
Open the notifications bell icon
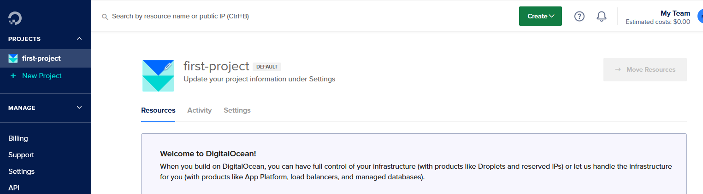[x=602, y=17]
